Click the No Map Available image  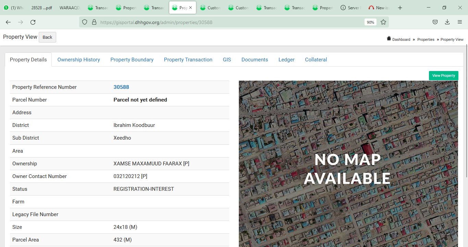[348, 164]
